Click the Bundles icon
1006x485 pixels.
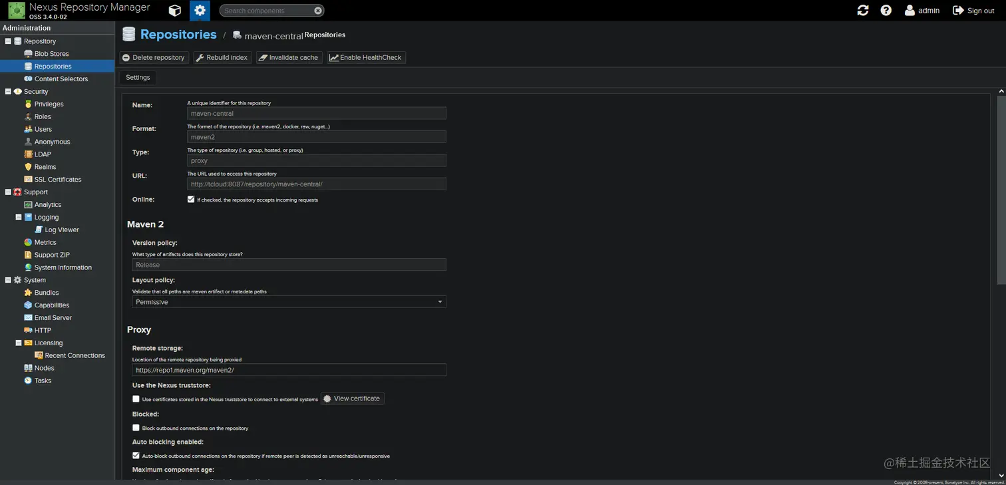pyautogui.click(x=28, y=293)
